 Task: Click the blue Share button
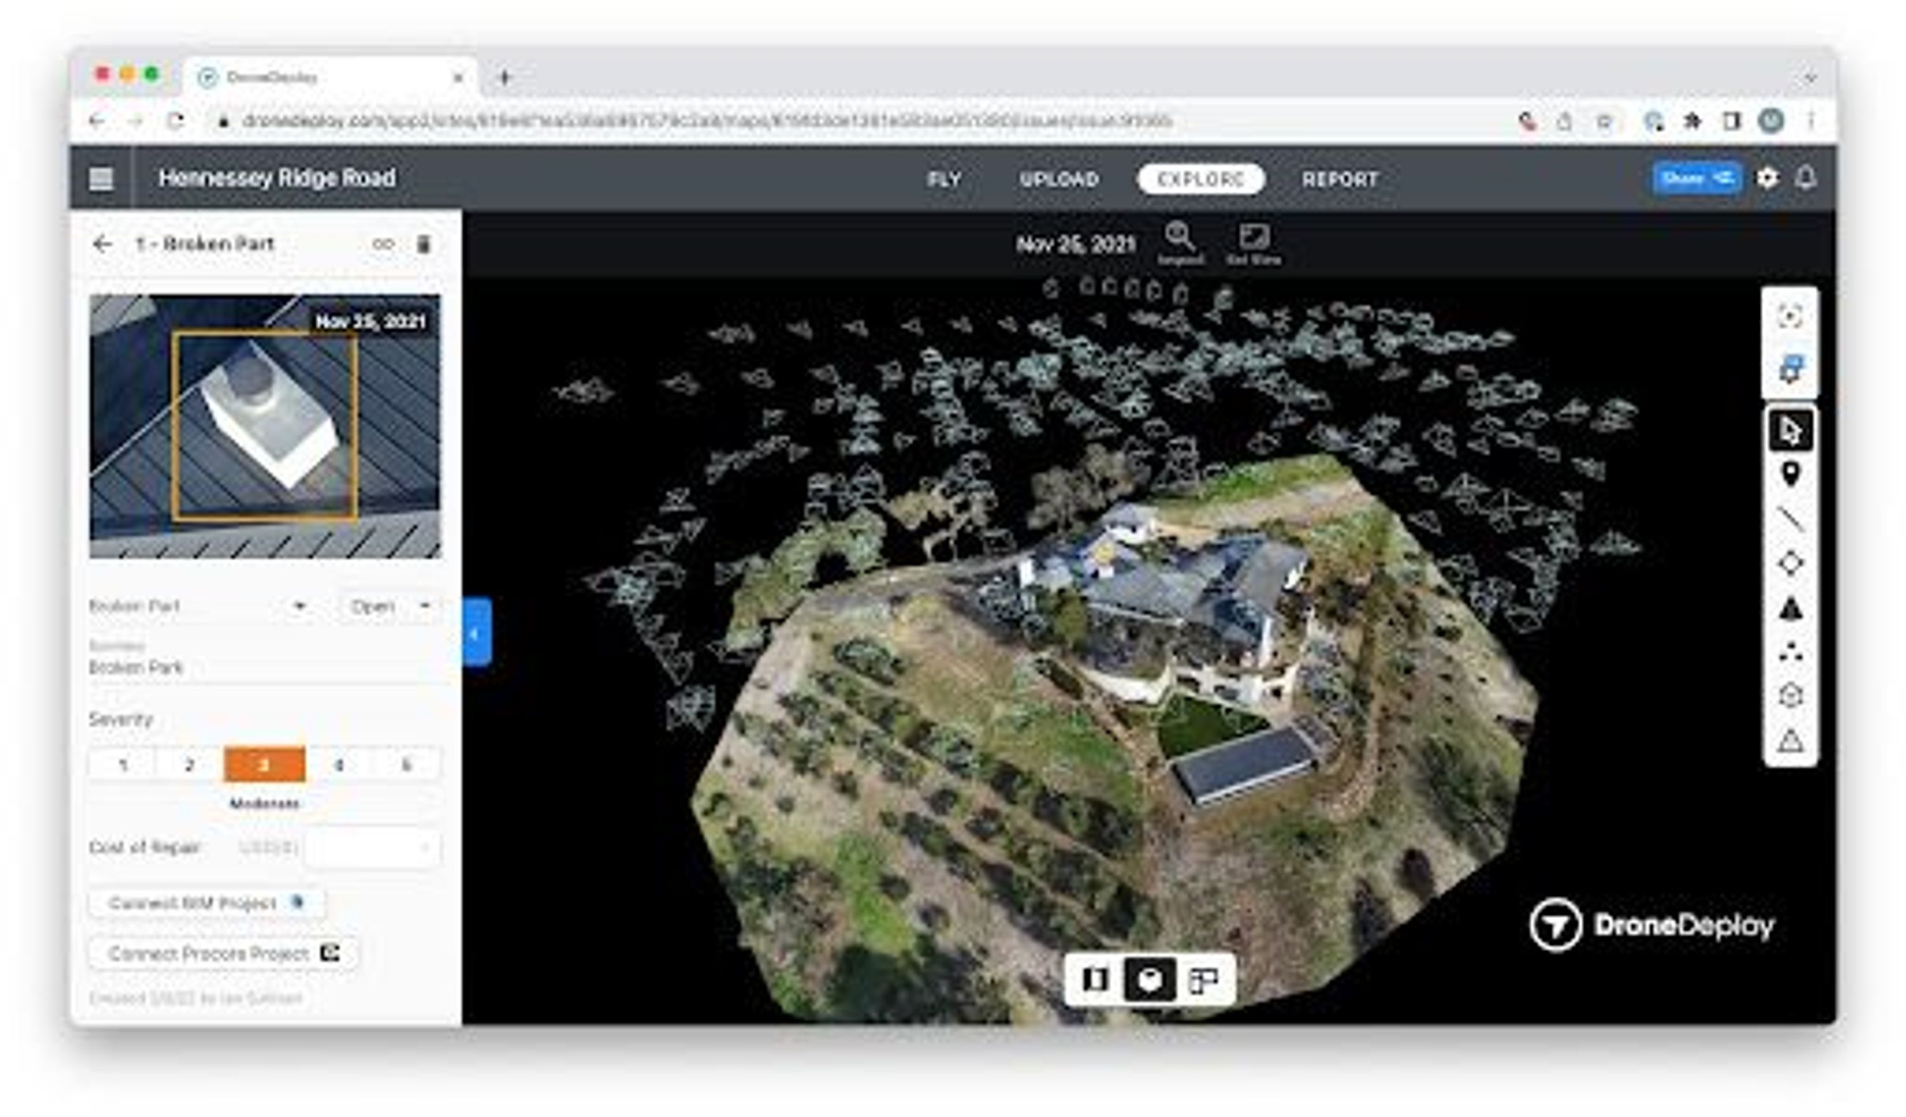1696,179
